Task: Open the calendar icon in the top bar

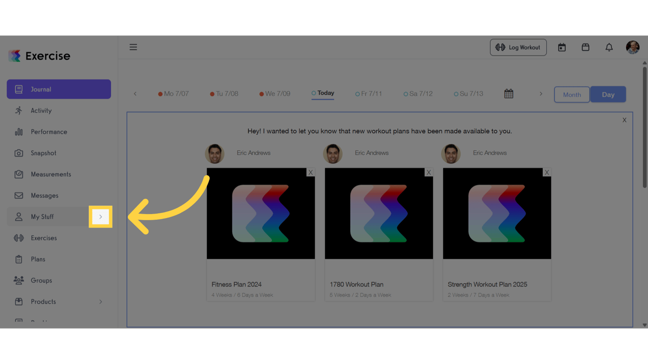Action: pos(562,47)
